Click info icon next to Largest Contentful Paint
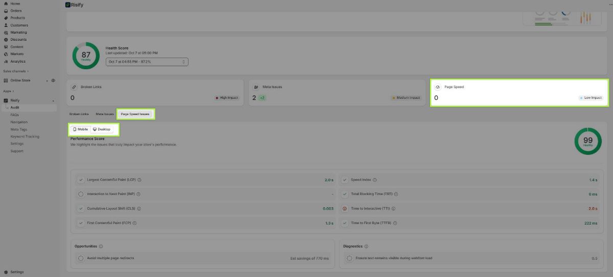This screenshot has height=277, width=613. (139, 180)
